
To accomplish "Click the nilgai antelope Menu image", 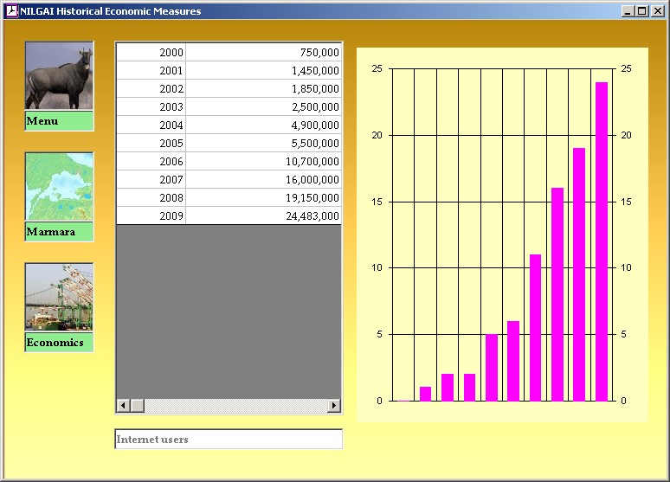I will coord(59,76).
